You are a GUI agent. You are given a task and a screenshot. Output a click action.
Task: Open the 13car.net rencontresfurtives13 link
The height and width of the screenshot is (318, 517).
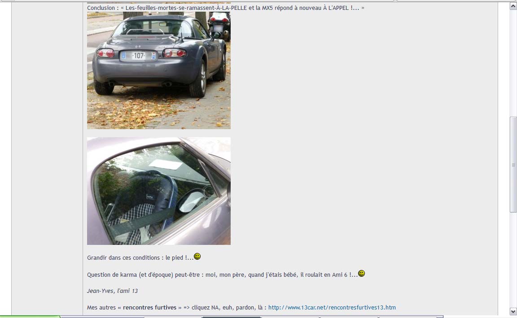(332, 307)
